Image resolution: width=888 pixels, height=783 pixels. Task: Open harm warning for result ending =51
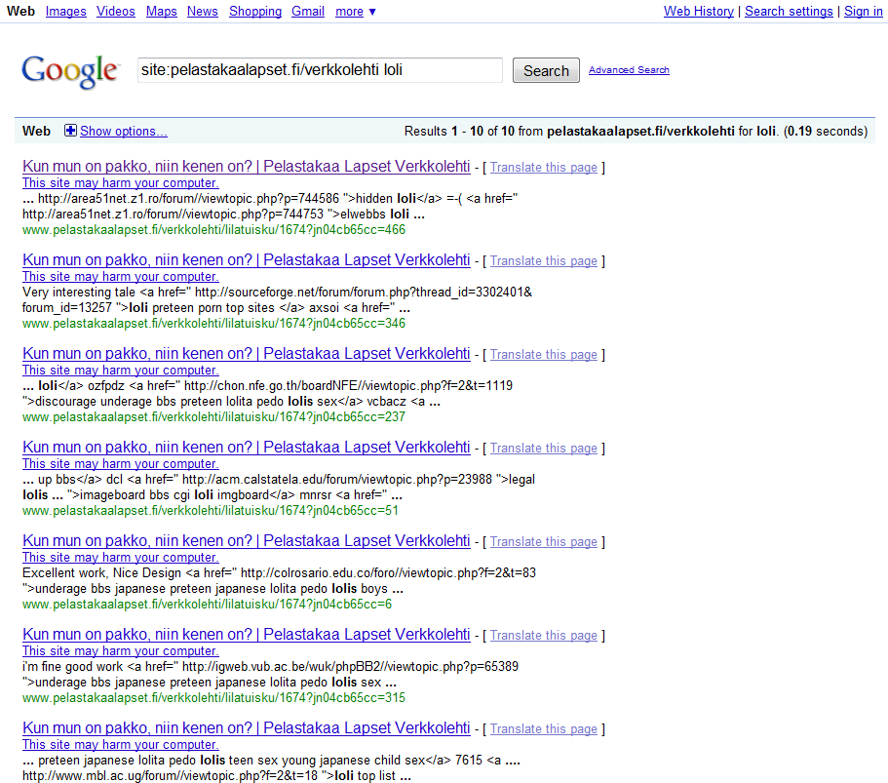[121, 463]
